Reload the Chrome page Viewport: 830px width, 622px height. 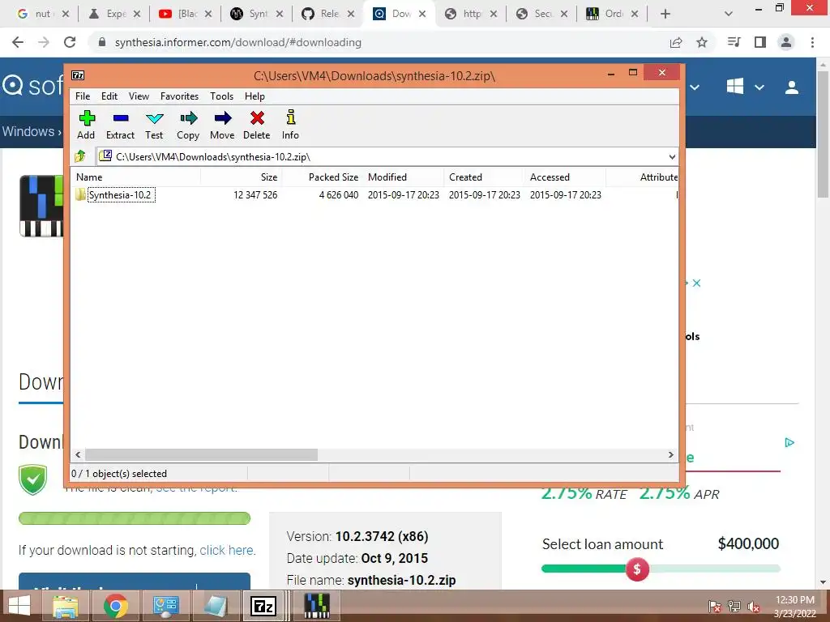coord(70,42)
